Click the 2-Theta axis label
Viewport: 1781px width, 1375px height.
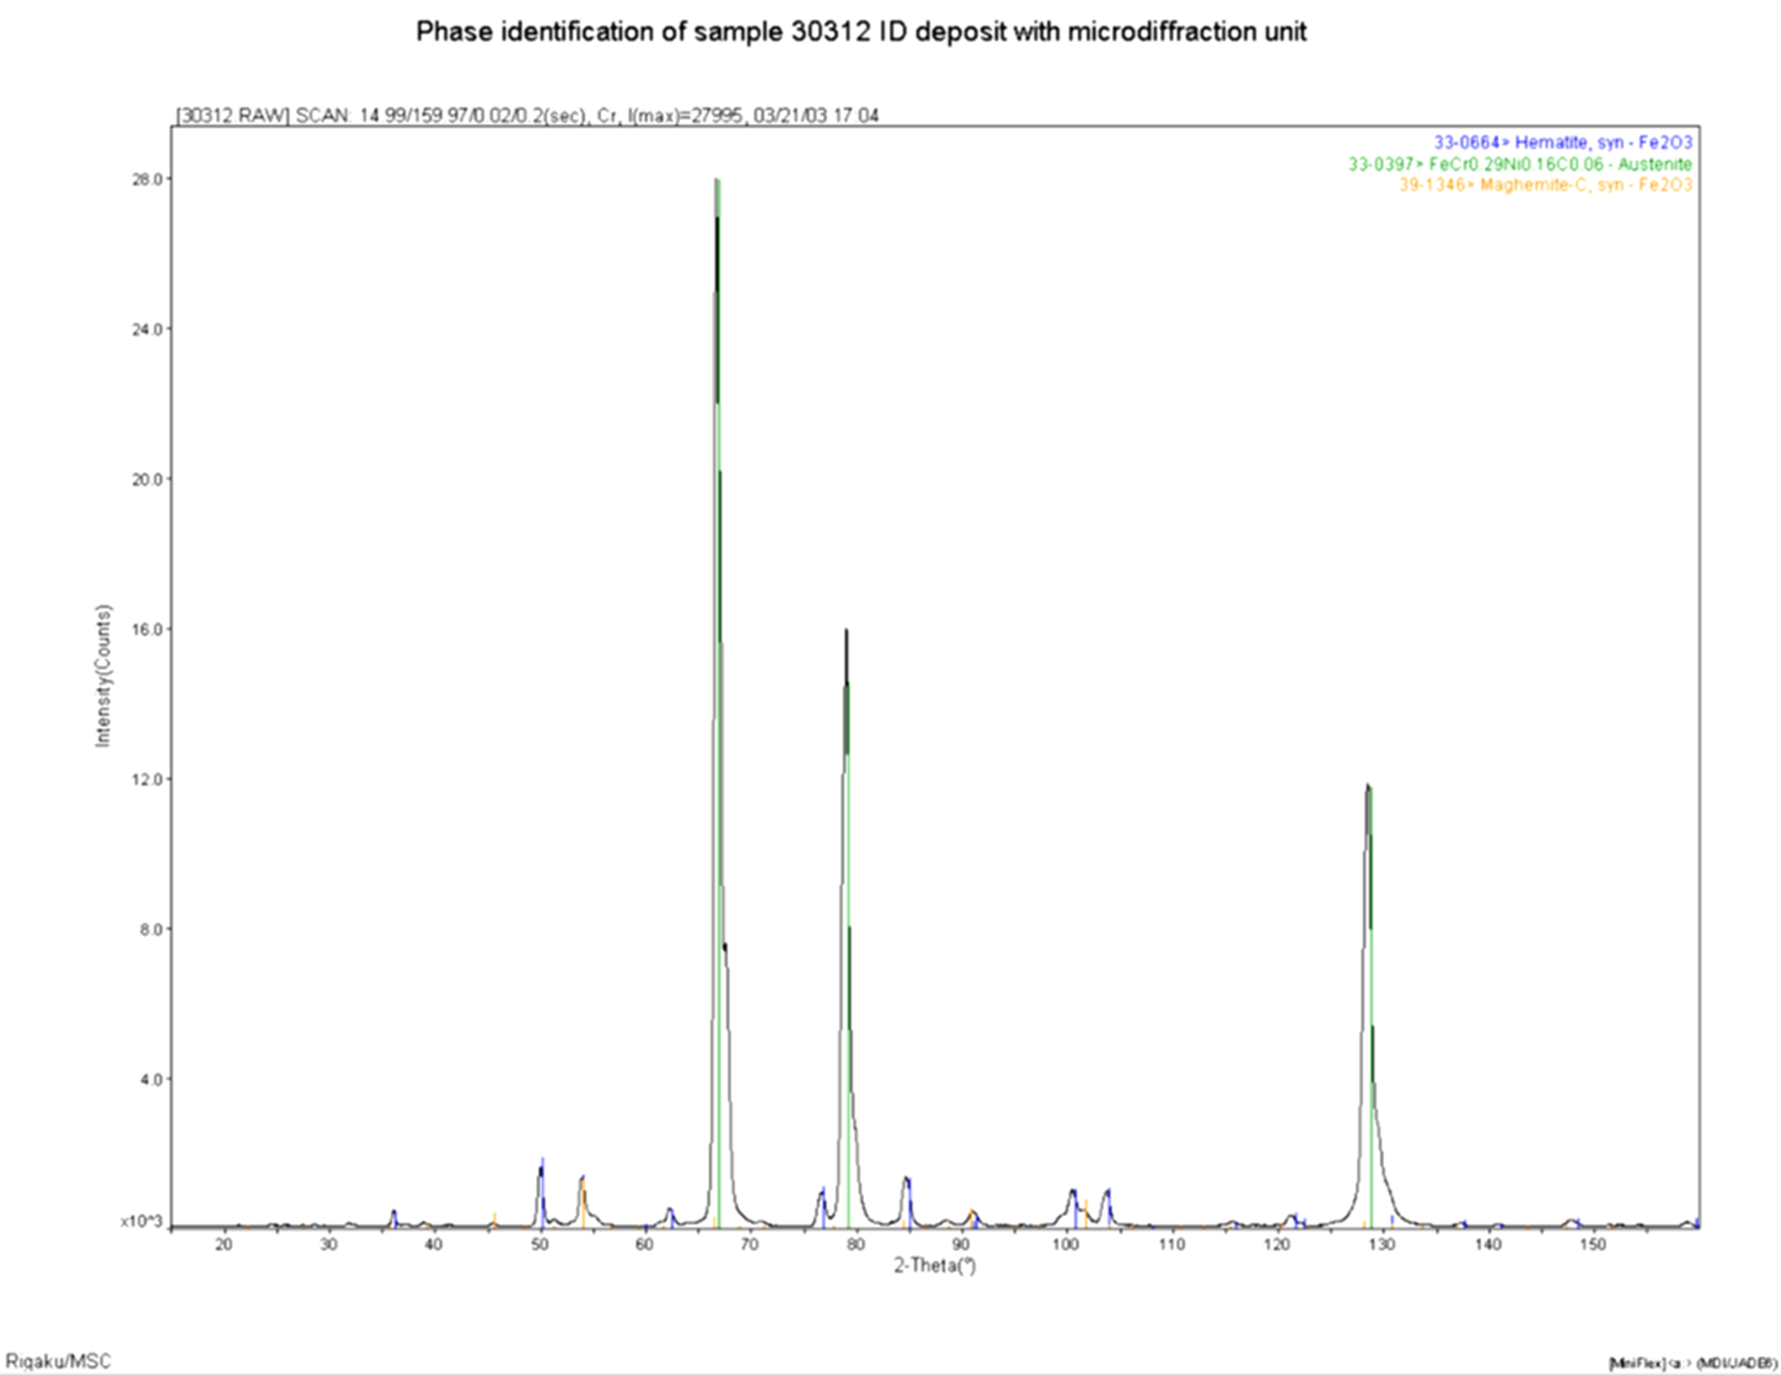click(935, 1266)
